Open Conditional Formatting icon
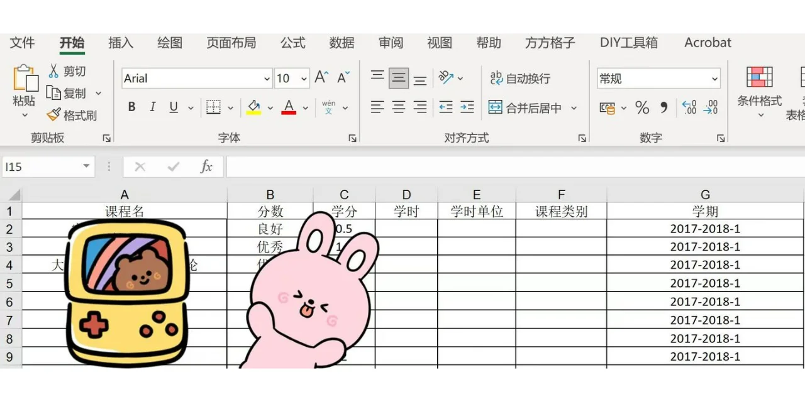This screenshot has height=402, width=805. pos(759,77)
